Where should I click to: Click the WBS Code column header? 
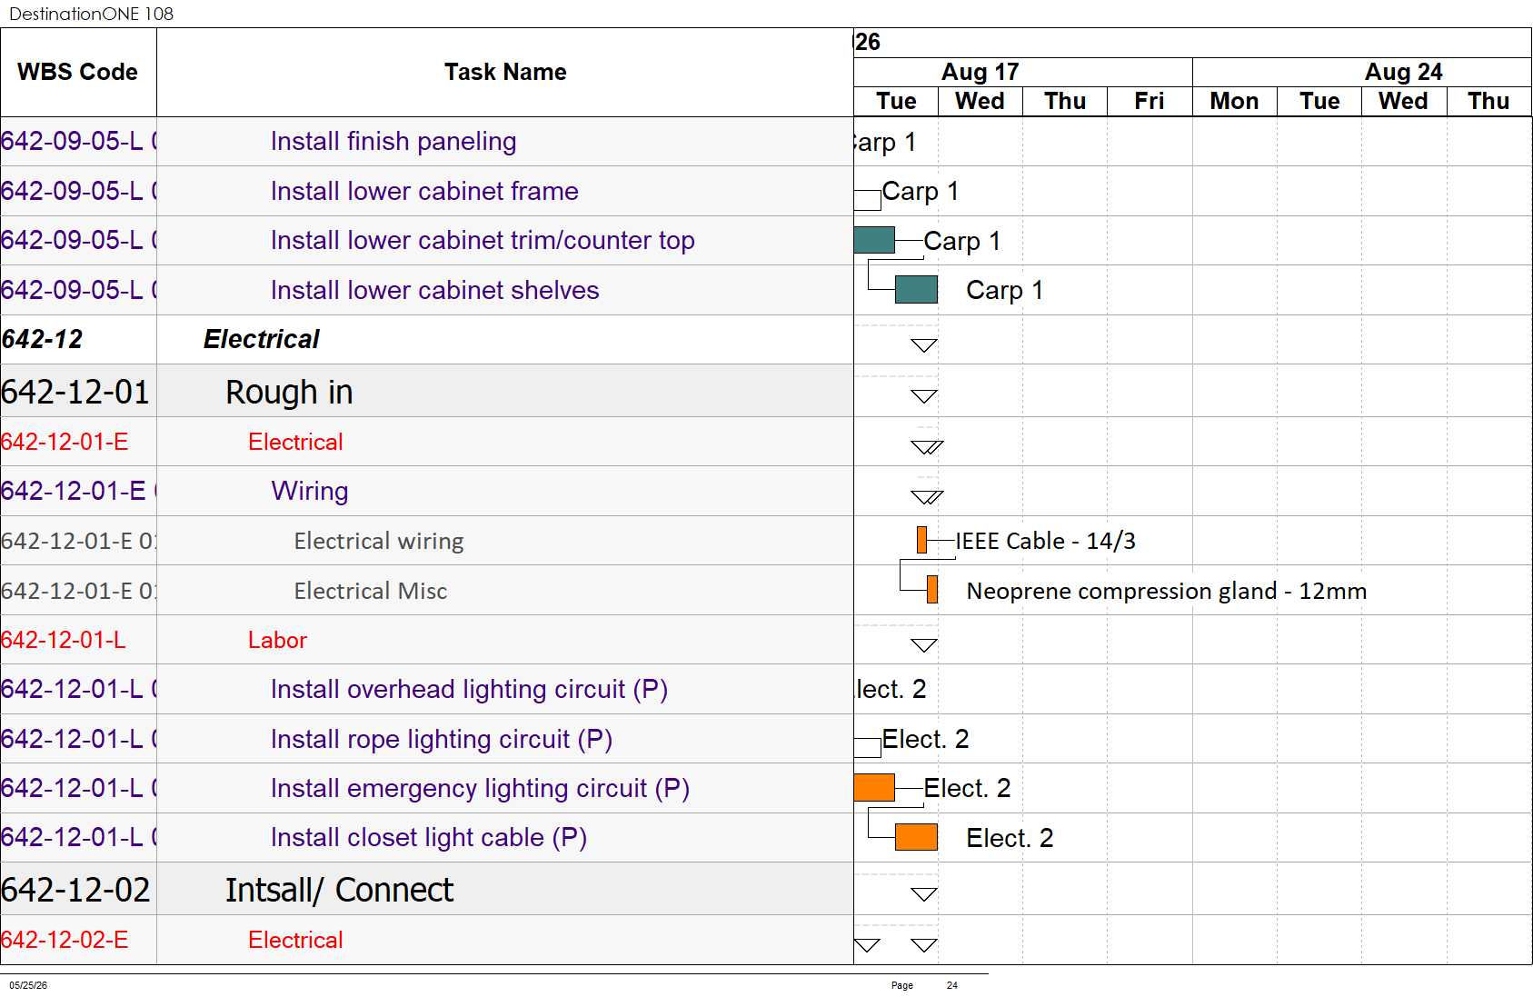[78, 72]
